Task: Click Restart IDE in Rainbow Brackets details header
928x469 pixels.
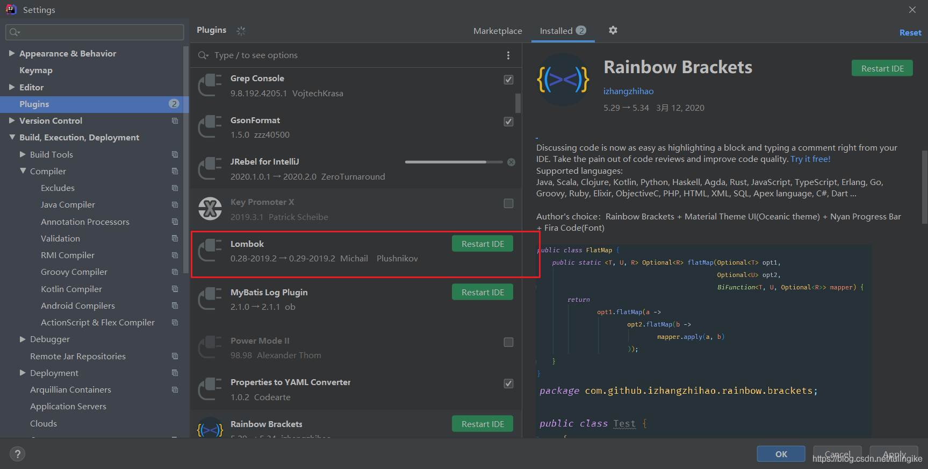Action: click(882, 68)
